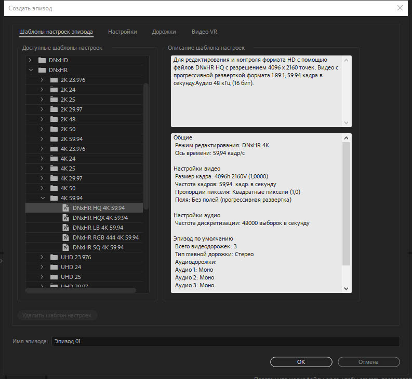Expand the 4K 29.97 folder chevron
Image resolution: width=412 pixels, height=379 pixels.
click(x=42, y=178)
